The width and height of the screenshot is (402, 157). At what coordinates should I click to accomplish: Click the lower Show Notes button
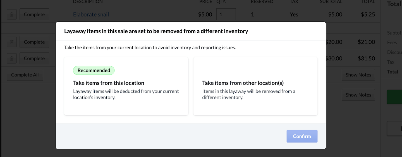[358, 95]
